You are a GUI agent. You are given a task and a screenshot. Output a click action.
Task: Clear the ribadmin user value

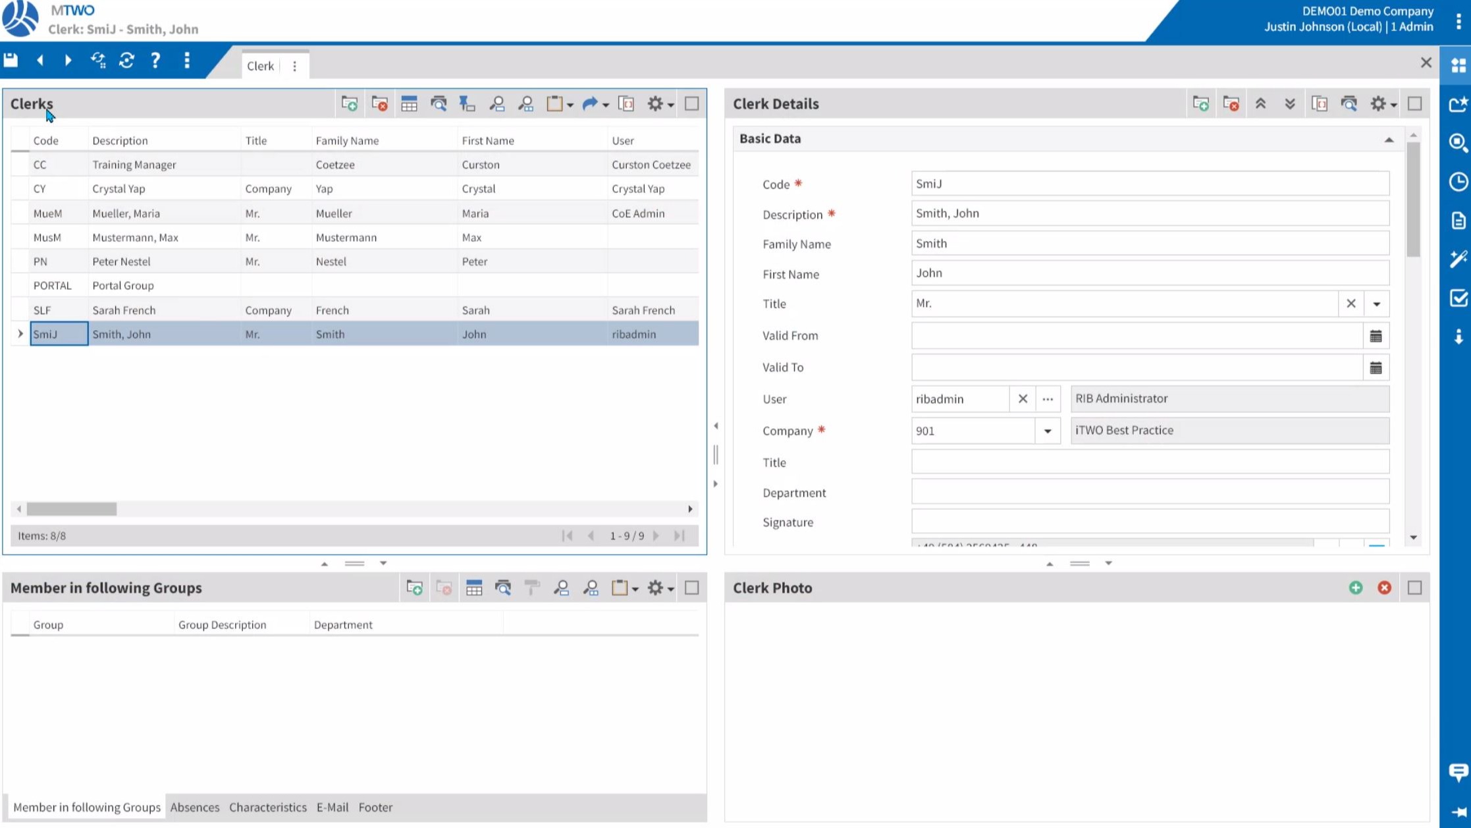coord(1022,399)
